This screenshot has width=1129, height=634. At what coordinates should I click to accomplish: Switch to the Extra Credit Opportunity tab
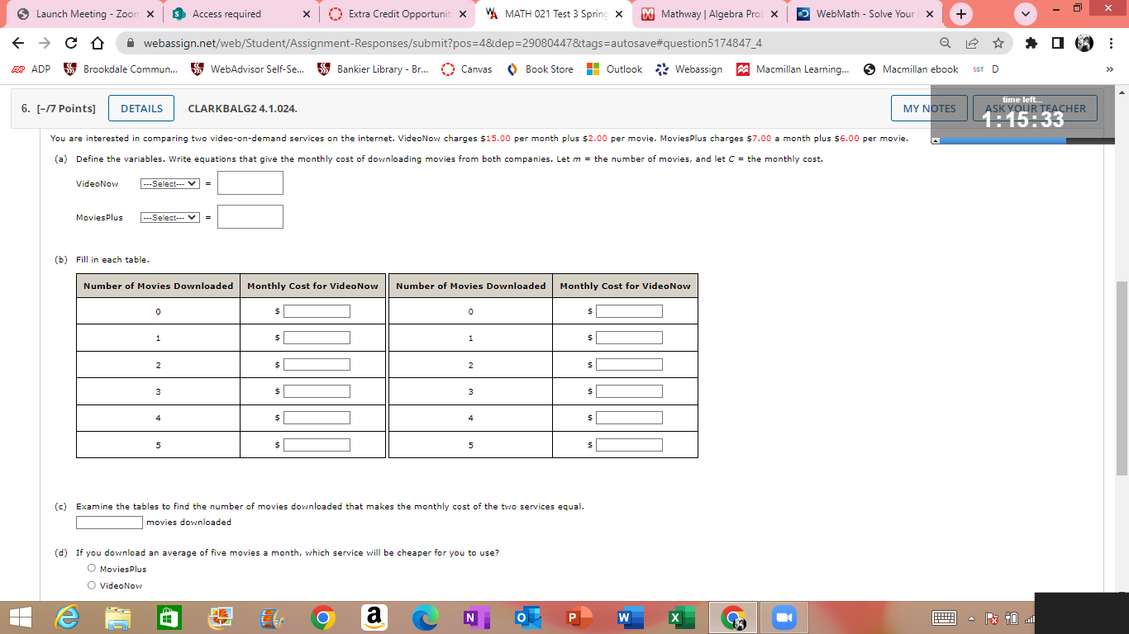397,14
